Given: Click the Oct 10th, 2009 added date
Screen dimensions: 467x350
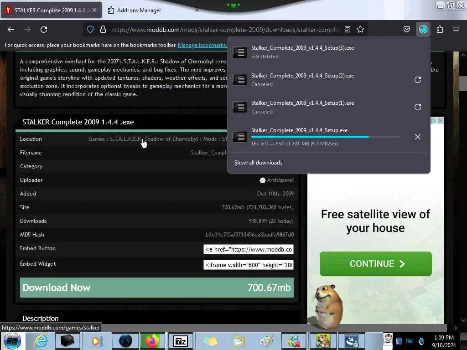Looking at the screenshot, I should pyautogui.click(x=275, y=193).
